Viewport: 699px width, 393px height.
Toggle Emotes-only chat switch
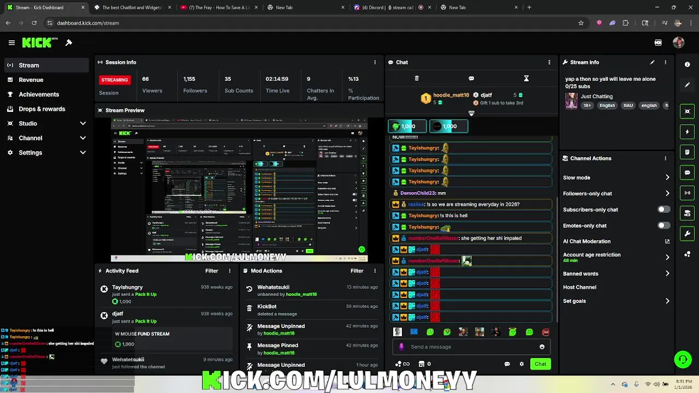pos(664,225)
